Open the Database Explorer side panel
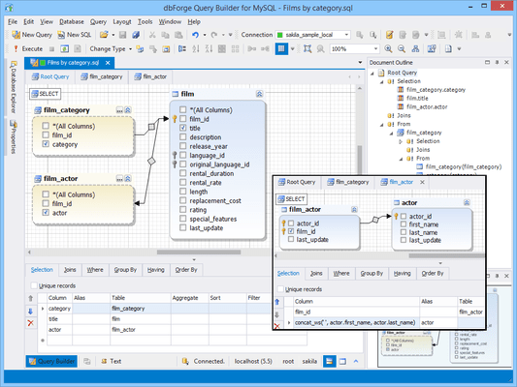 pos(14,87)
